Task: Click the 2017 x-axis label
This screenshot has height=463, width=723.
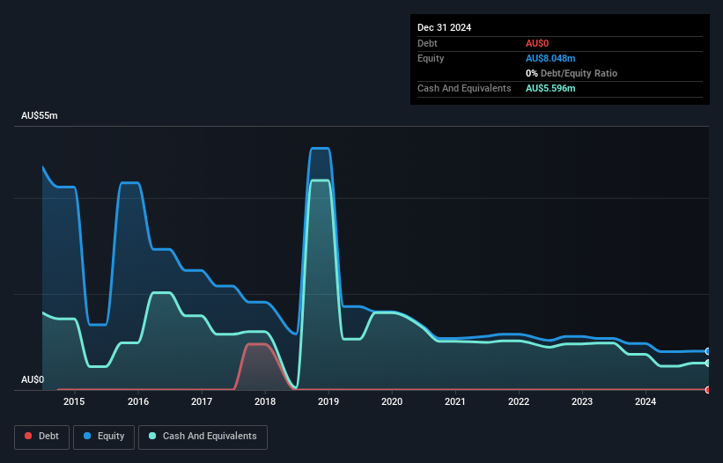Action: coord(202,401)
